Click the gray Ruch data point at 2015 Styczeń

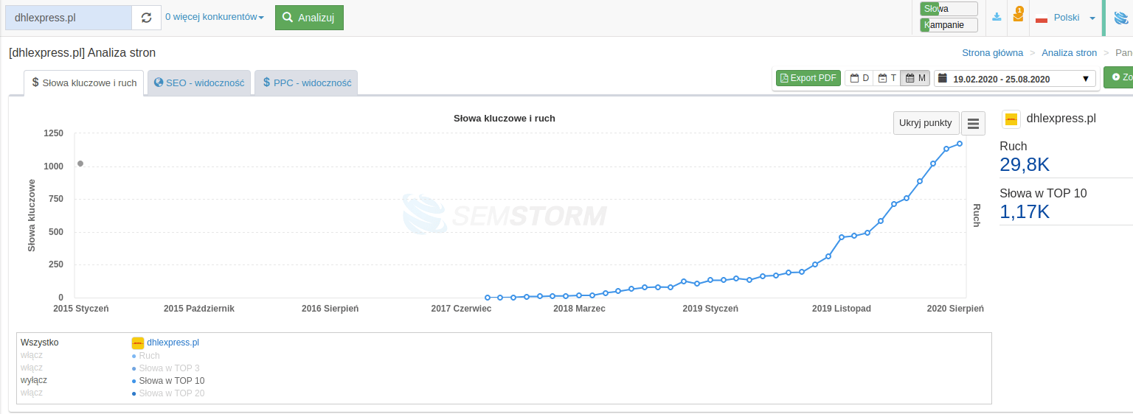[x=80, y=164]
